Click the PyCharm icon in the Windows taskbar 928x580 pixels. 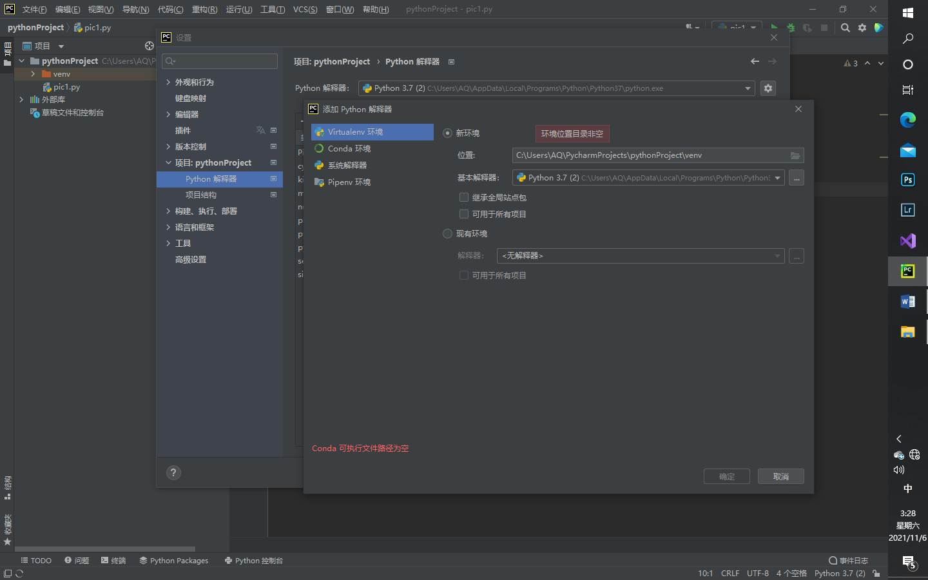(907, 271)
